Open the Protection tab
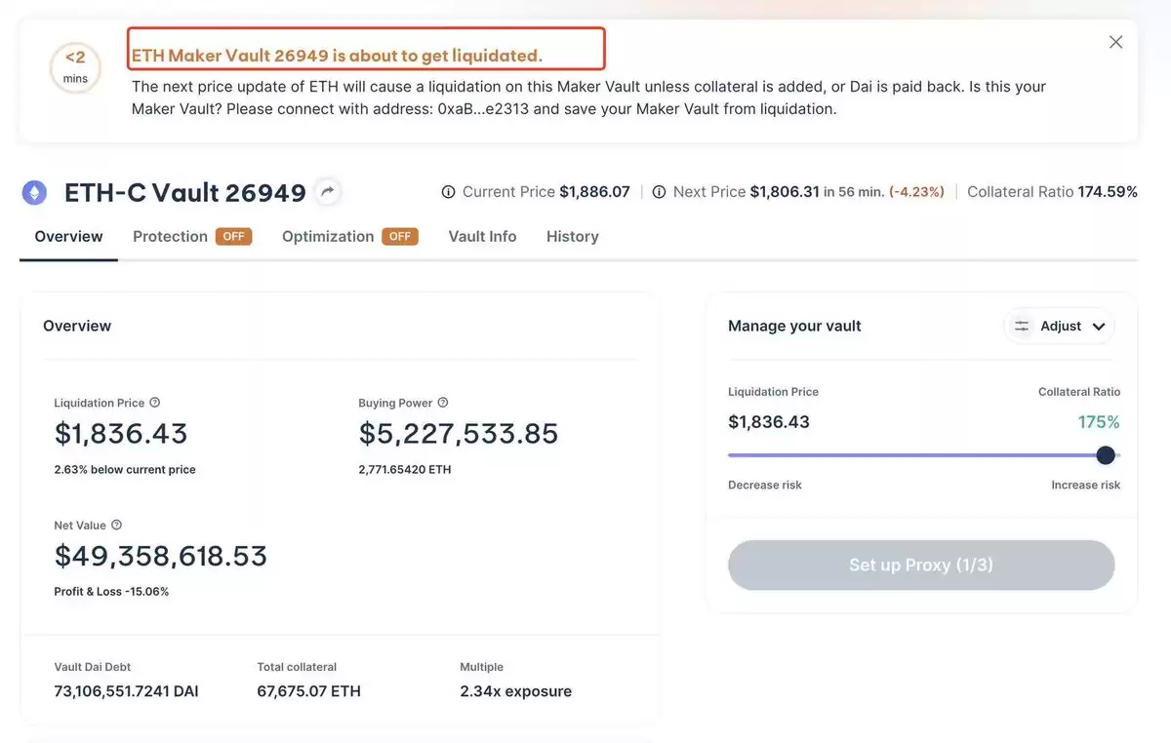The width and height of the screenshot is (1171, 743). tap(170, 237)
